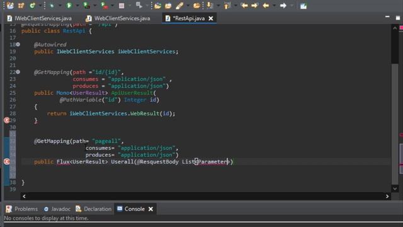
Task: Collapse the fold marker at line 22
Action: point(18,72)
